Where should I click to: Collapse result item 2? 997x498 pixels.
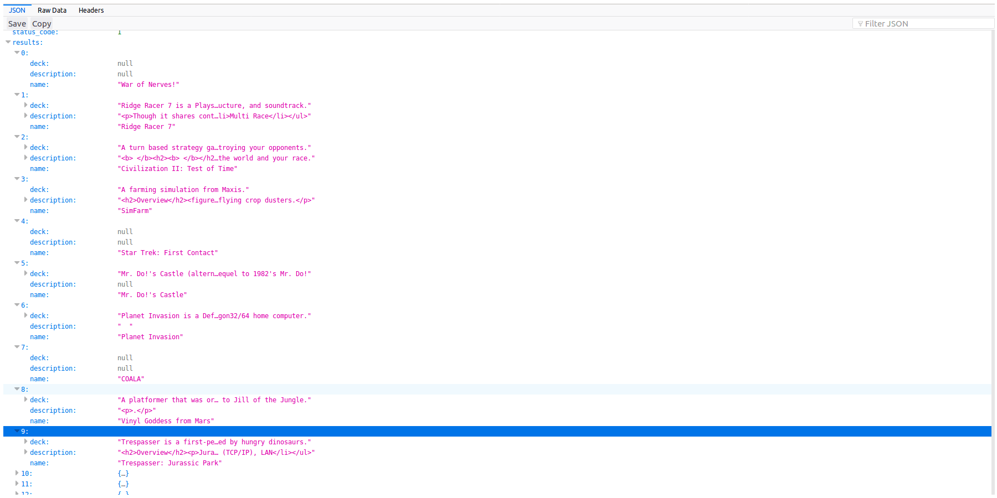point(17,137)
